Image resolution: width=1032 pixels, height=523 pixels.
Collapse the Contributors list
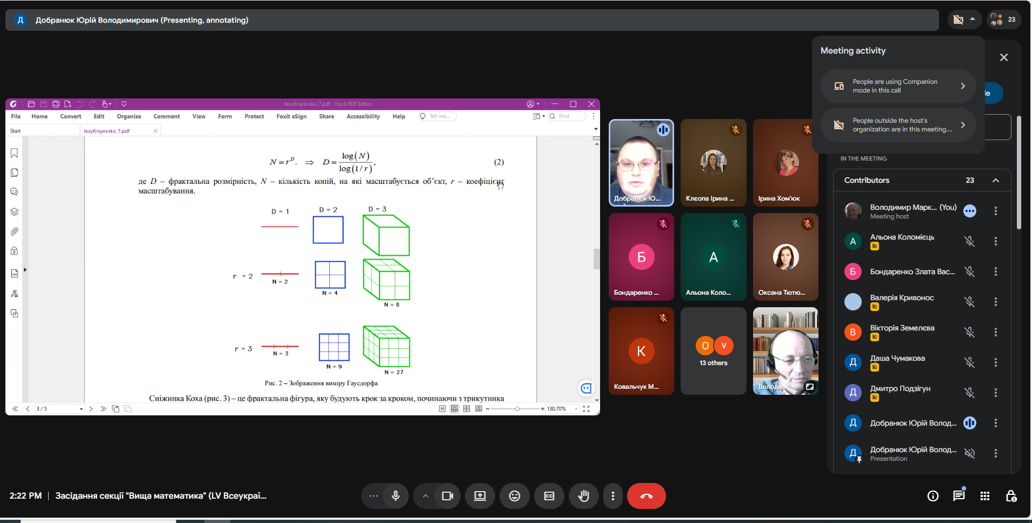point(995,181)
